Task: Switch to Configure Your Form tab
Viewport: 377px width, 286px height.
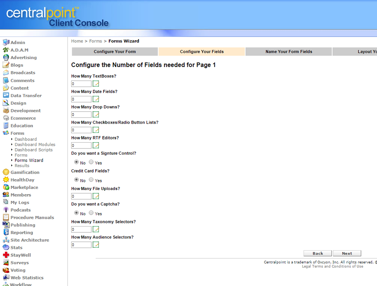Action: pyautogui.click(x=115, y=52)
